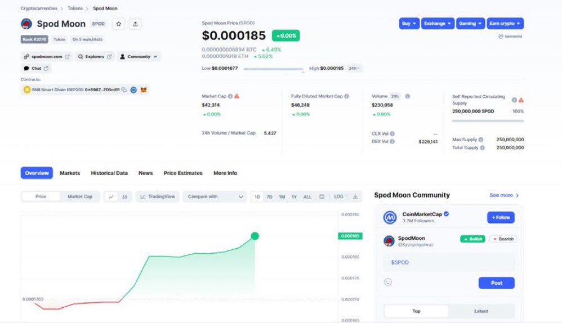Viewport: 562px width, 323px height.
Task: Click See more in Spod Moon Community
Action: point(504,195)
